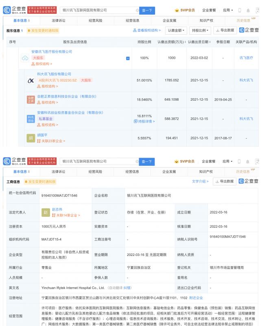Viewport: 262px width, 326px height.
Task: Open legal representative 赵志伟
Action: coord(57,209)
